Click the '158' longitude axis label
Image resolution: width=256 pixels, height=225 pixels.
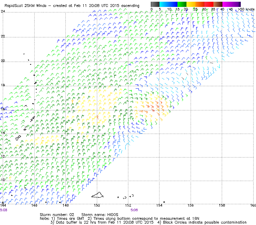pyautogui.click(x=222, y=205)
